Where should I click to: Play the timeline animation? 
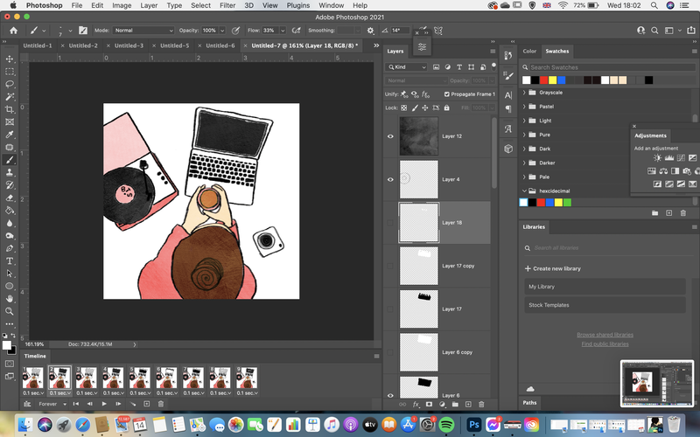[104, 404]
